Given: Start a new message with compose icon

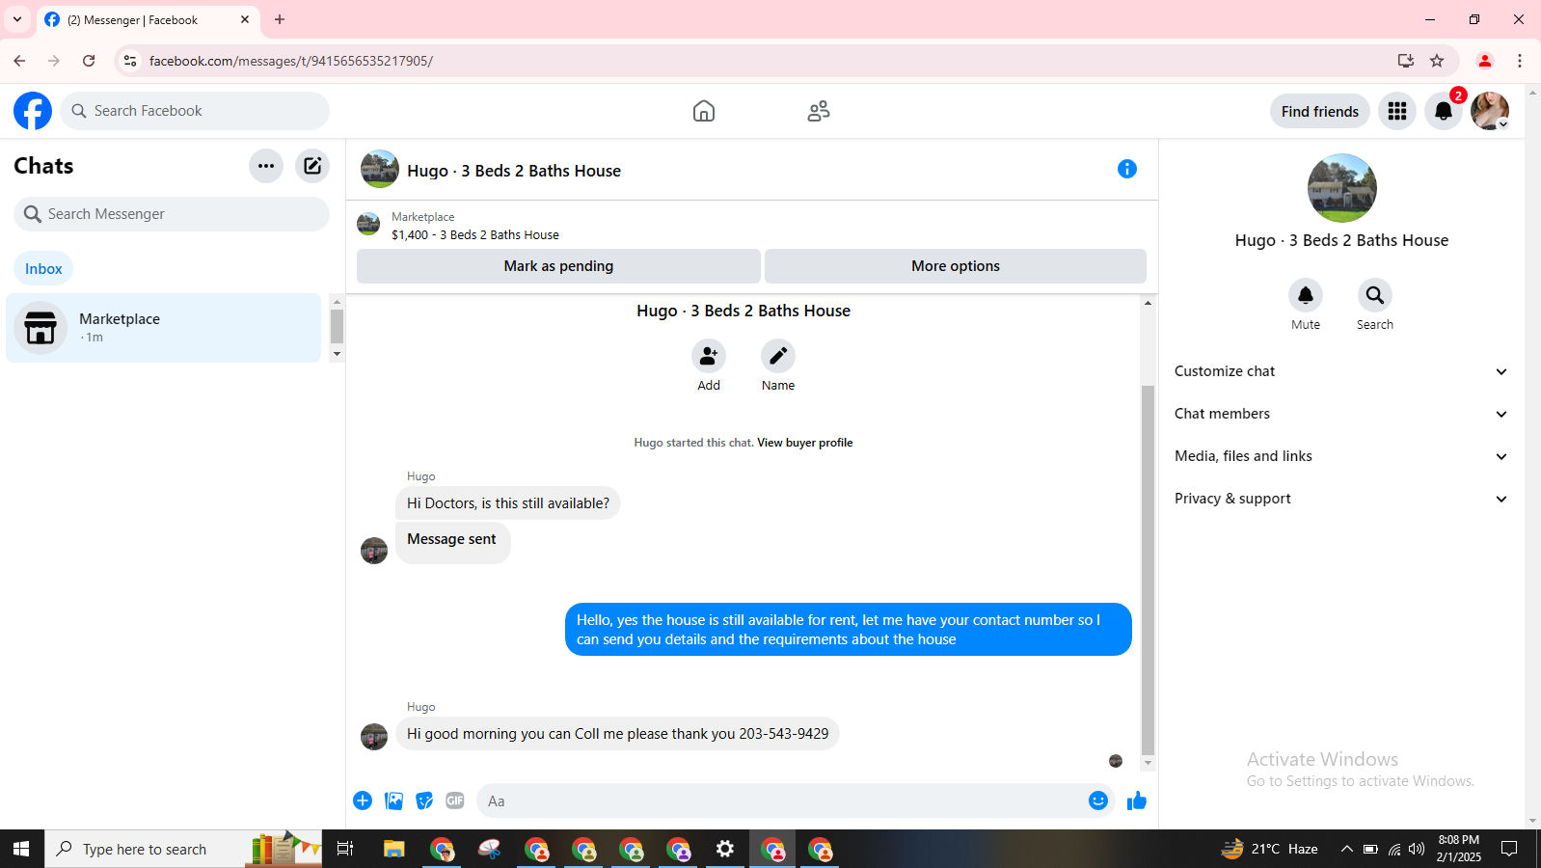Looking at the screenshot, I should pos(312,166).
